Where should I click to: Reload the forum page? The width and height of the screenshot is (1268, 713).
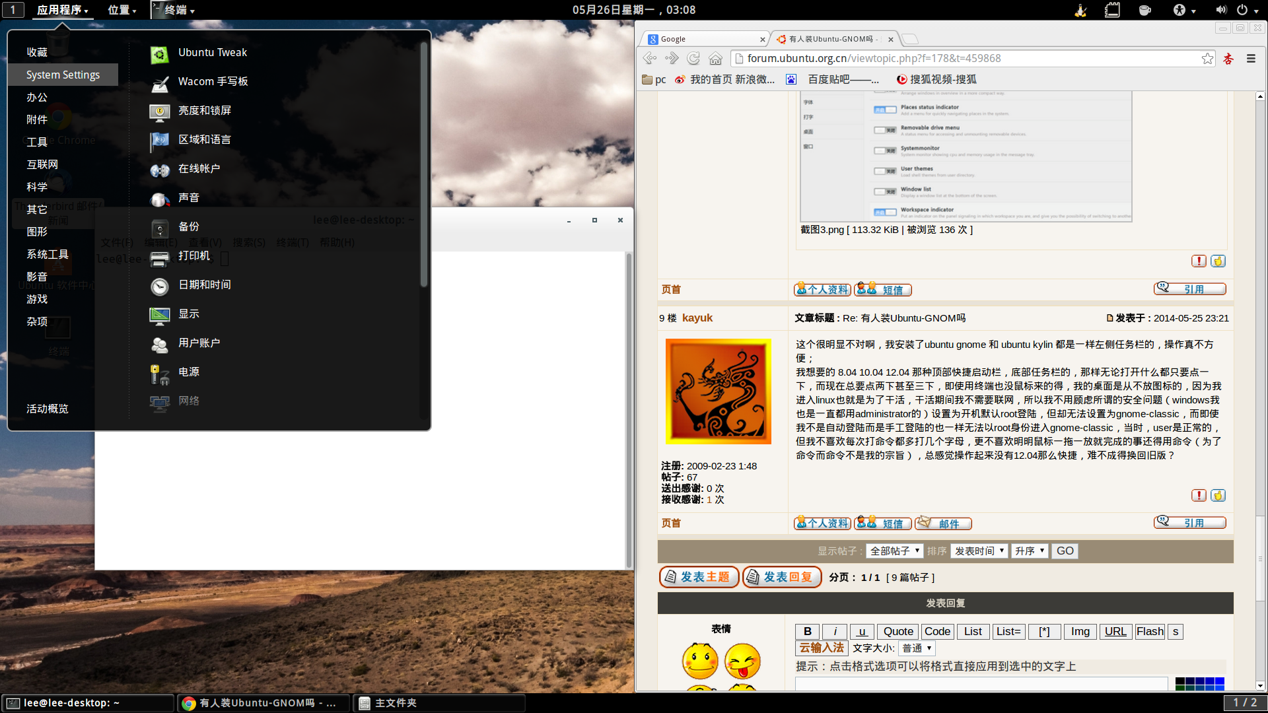tap(693, 58)
